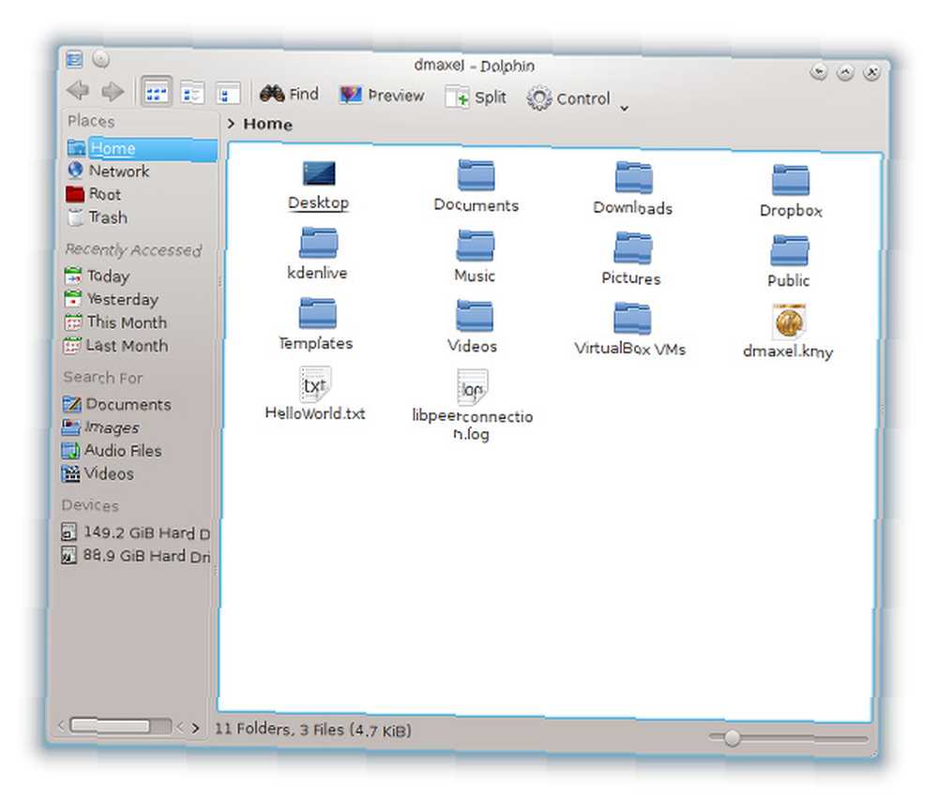The image size is (938, 805).
Task: Select the Downloads folder
Action: pos(633,188)
